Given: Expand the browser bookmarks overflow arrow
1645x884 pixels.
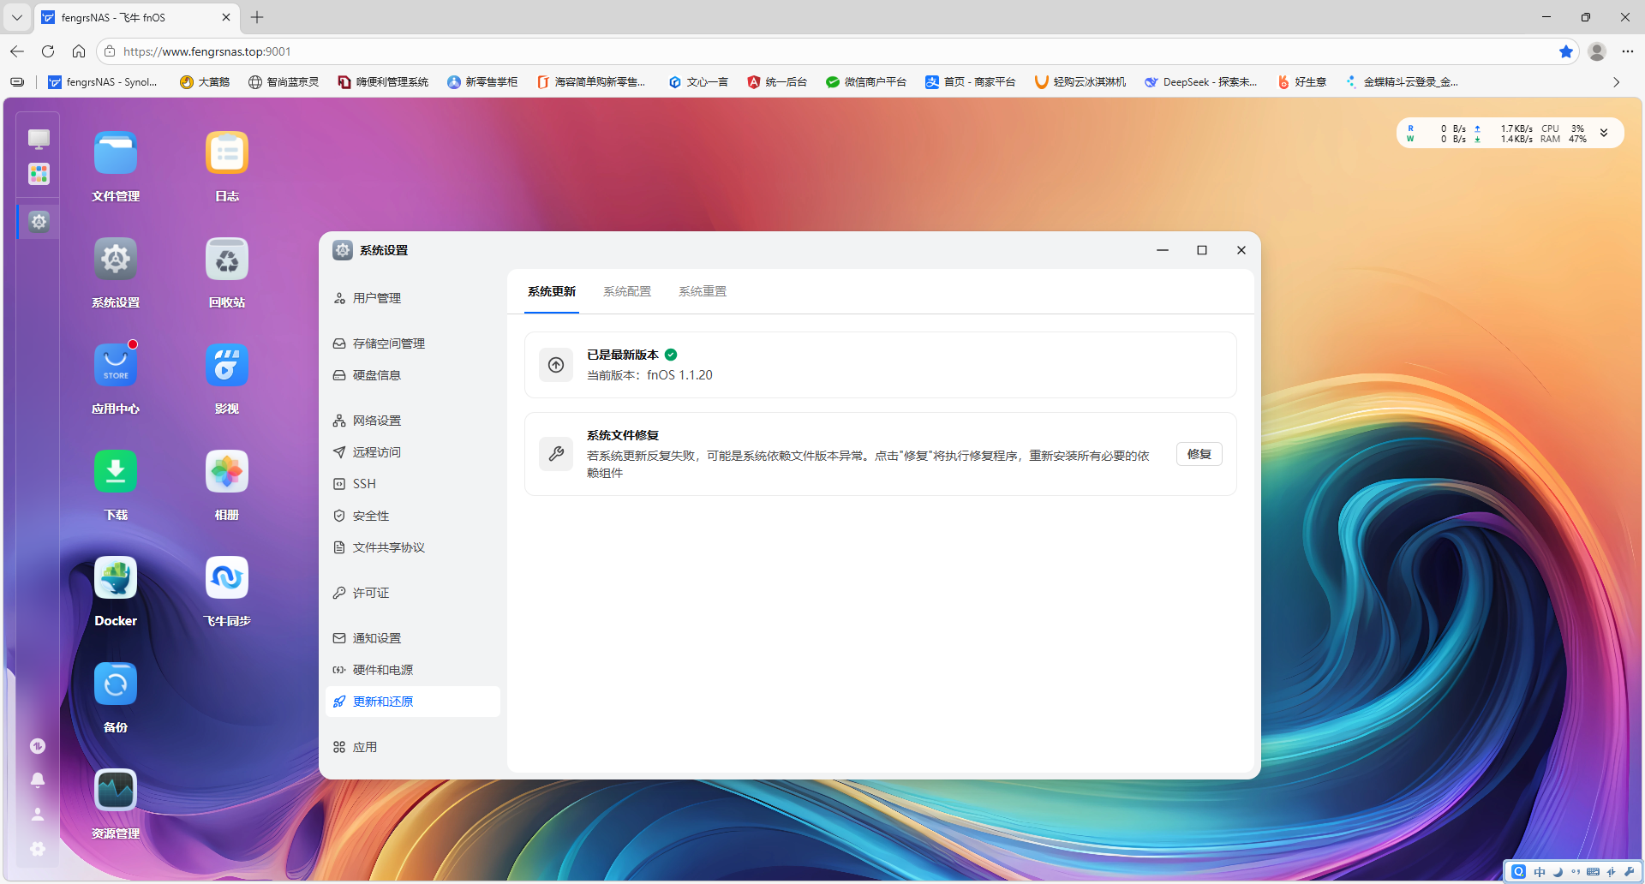Looking at the screenshot, I should (1615, 81).
